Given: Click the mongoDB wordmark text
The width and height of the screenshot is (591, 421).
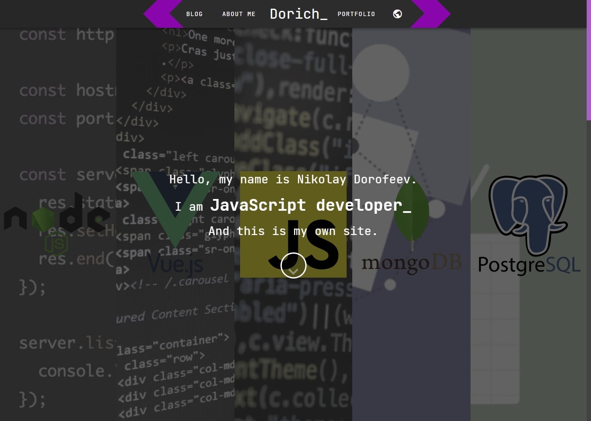Looking at the screenshot, I should point(411,263).
